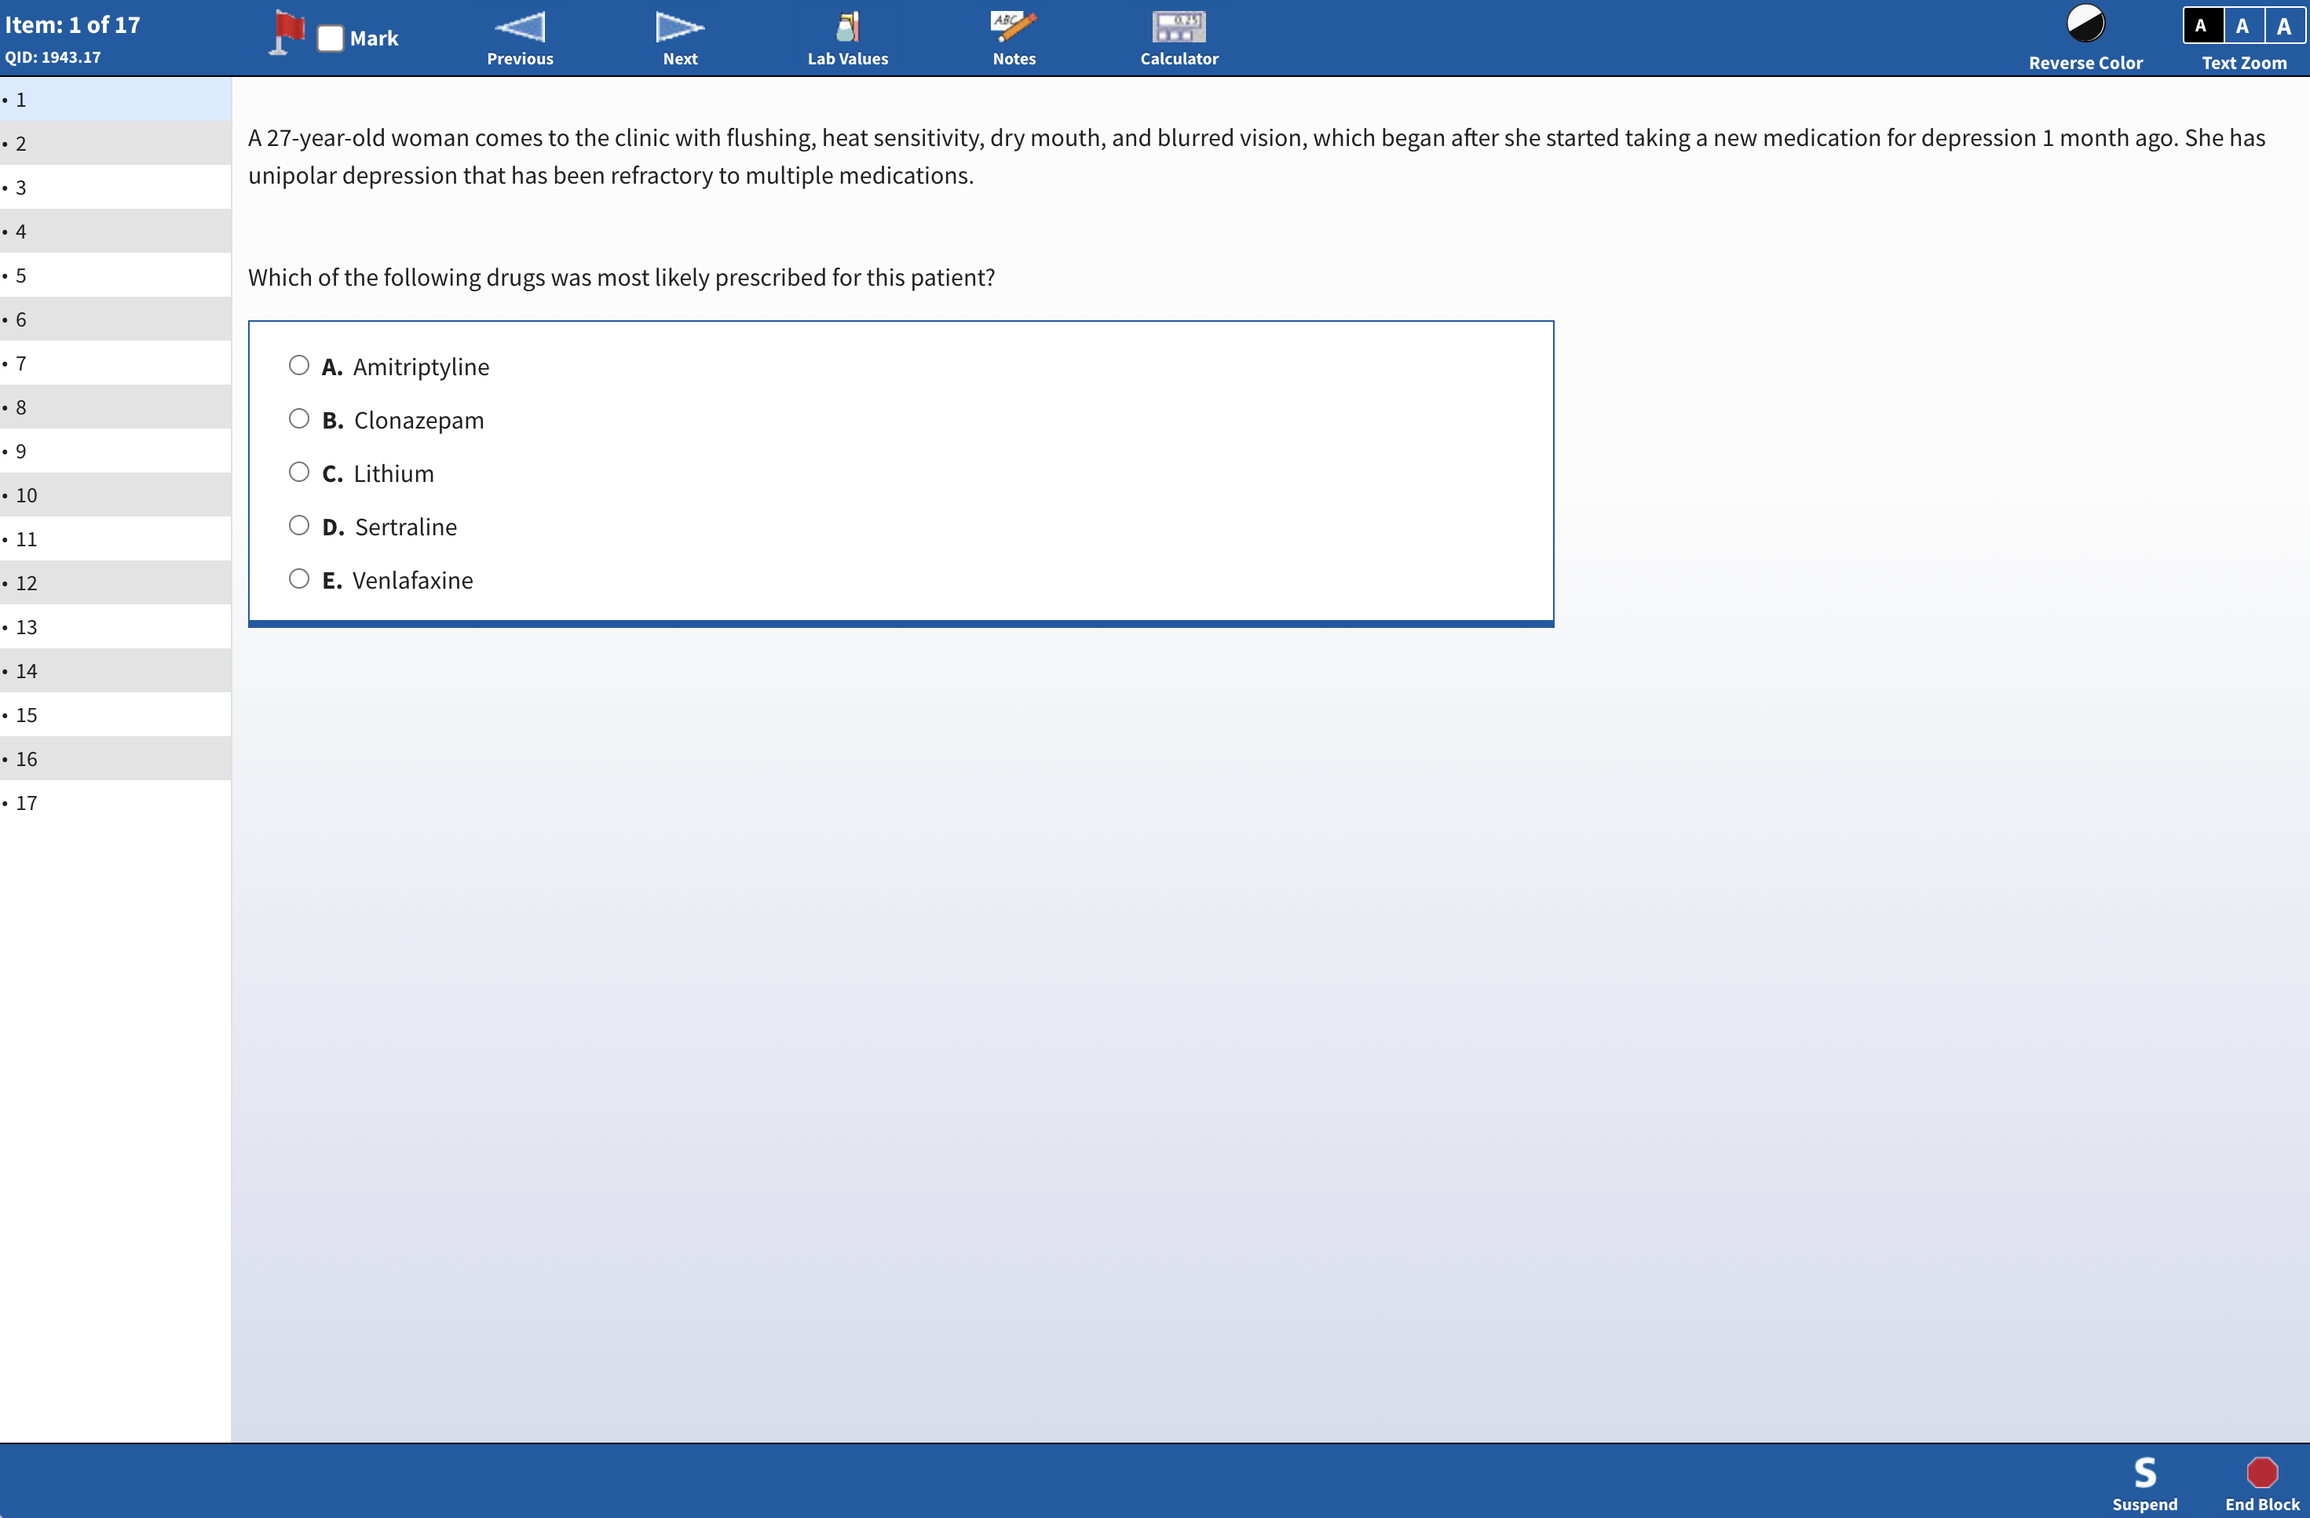
Task: Suspend the exam with the S icon
Action: pos(2145,1472)
